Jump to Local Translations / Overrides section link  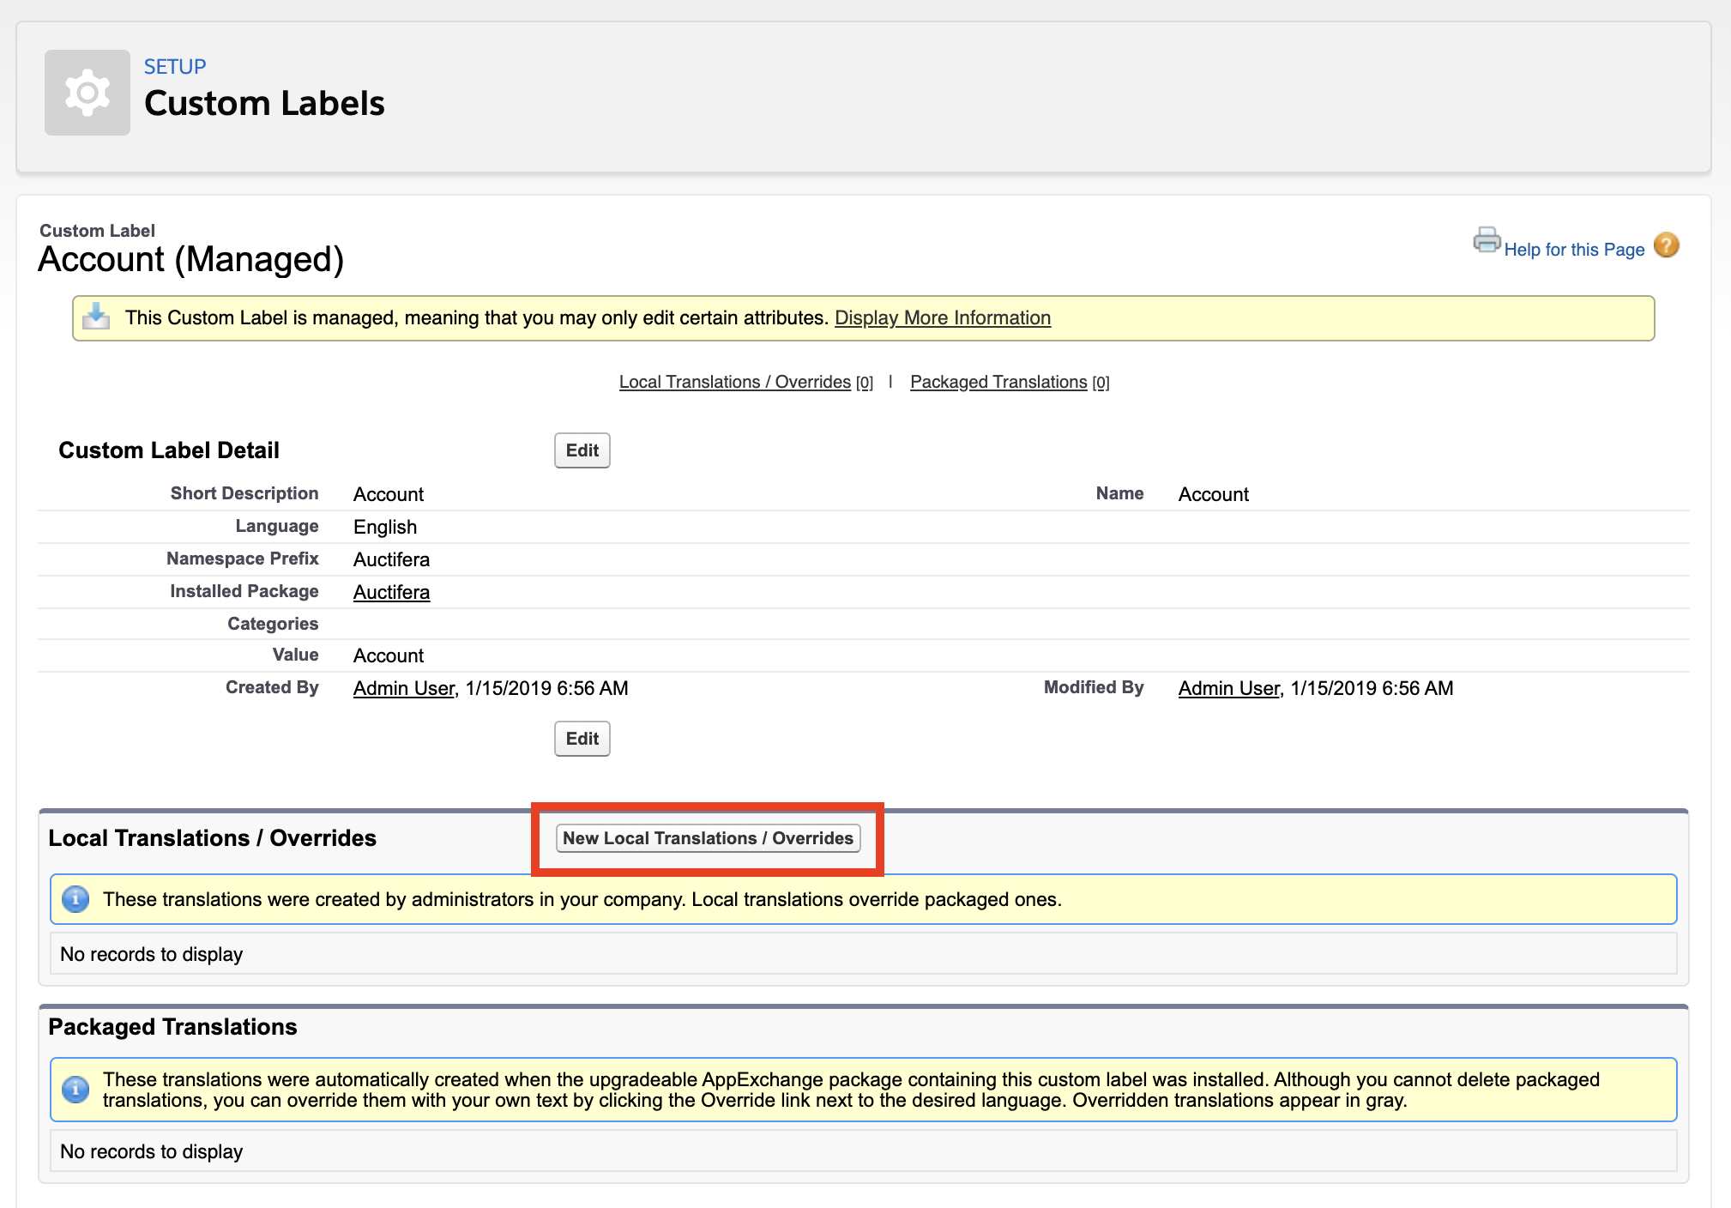pos(734,382)
